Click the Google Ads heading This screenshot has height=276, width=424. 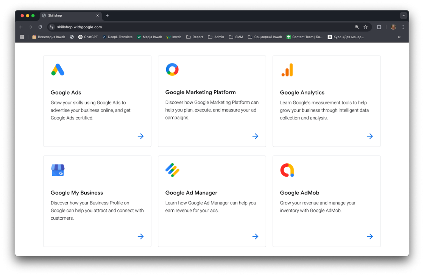(66, 92)
